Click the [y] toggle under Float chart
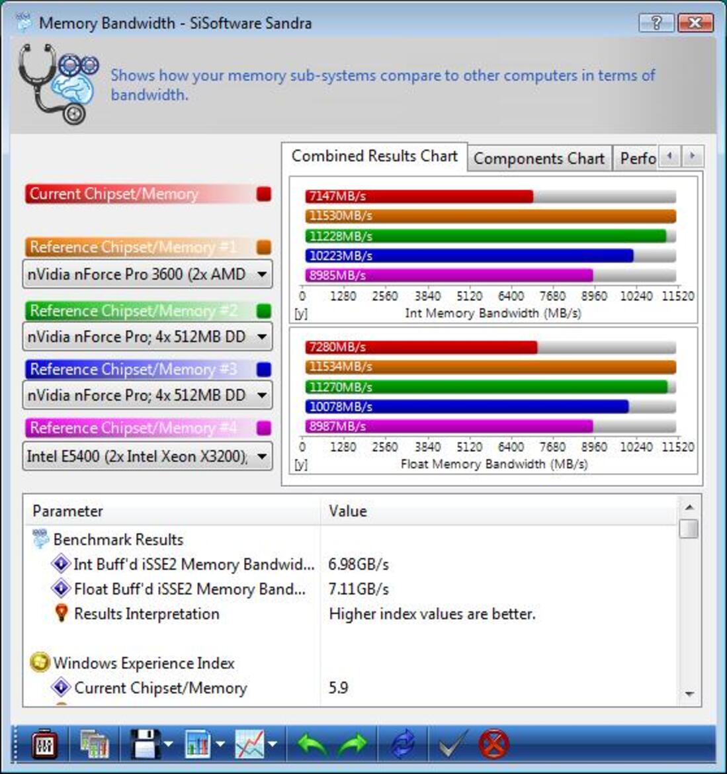This screenshot has height=774, width=727. point(300,464)
